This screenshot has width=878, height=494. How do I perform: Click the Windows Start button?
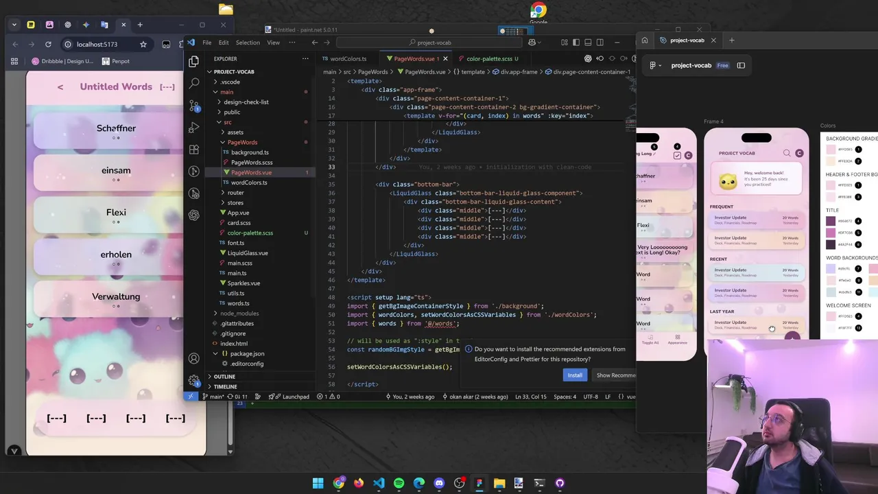click(x=318, y=483)
